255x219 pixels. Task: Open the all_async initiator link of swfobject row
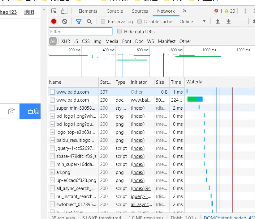(141, 204)
